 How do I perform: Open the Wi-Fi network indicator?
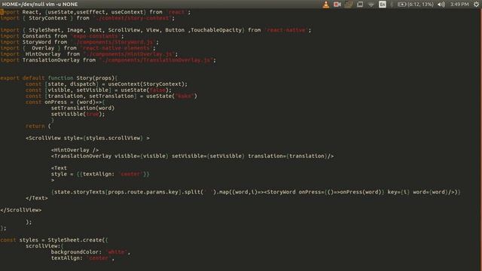point(371,5)
